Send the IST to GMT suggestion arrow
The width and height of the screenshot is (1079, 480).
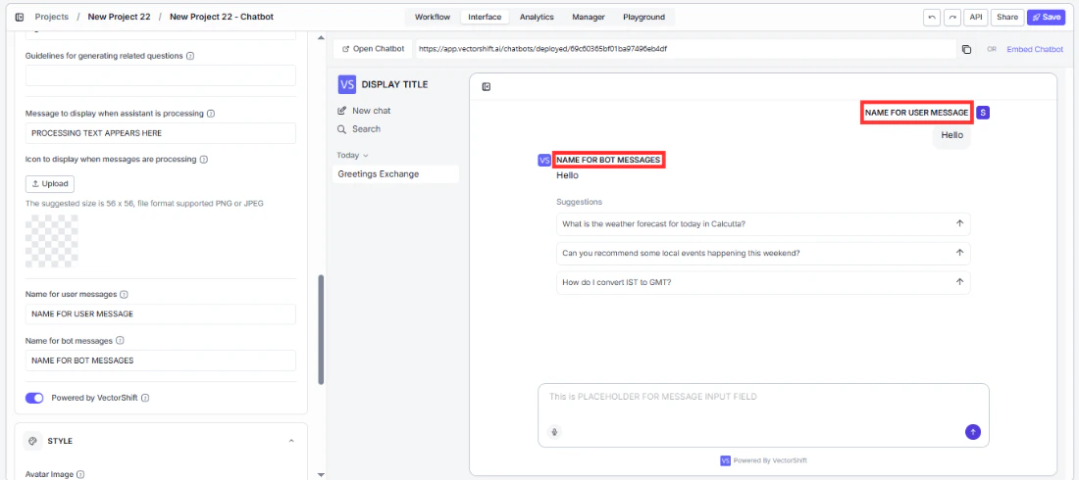(959, 281)
